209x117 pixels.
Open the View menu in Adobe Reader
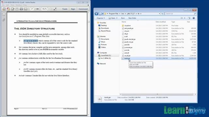pyautogui.click(x=12, y=5)
